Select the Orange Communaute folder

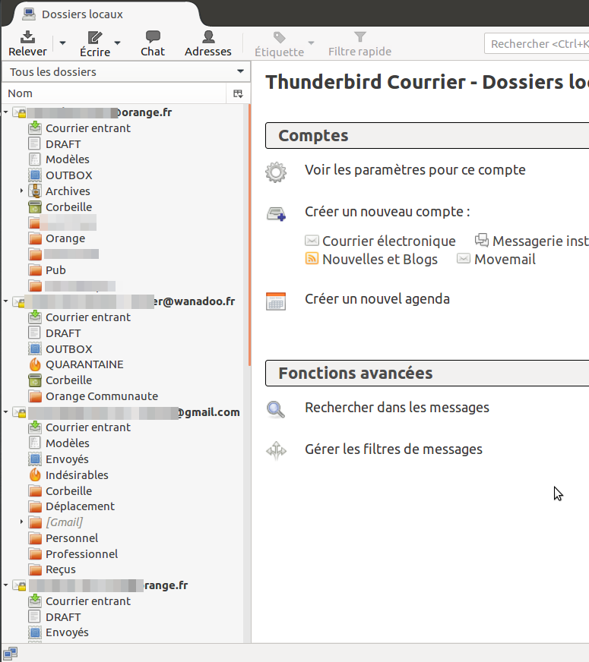(x=102, y=396)
